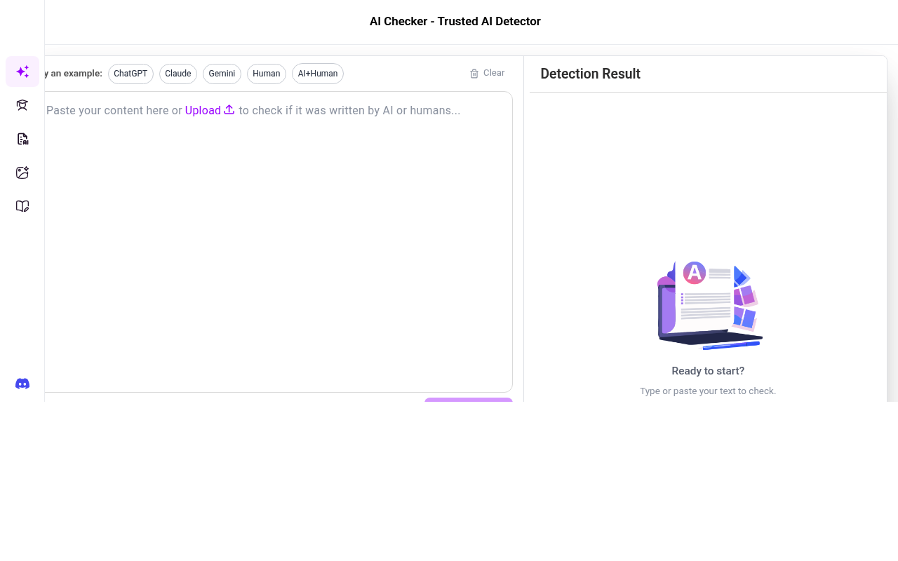Click the 'AI Checker - Trusted AI Detector' title
The height and width of the screenshot is (561, 898).
pyautogui.click(x=455, y=21)
